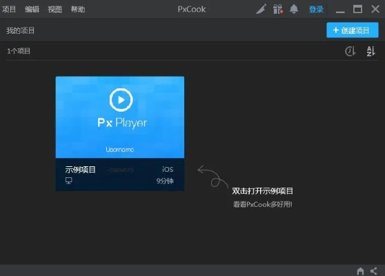Select the Px Player project thumbnail
Viewport: 385px width, 276px height.
point(120,117)
